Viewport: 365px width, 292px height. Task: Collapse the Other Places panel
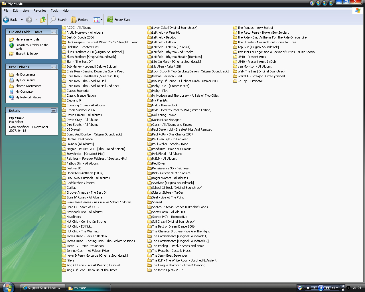point(54,67)
